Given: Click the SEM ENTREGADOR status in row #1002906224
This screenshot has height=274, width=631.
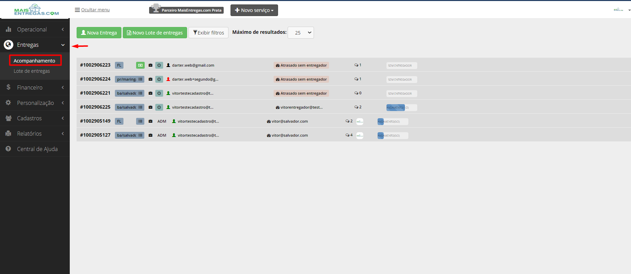Looking at the screenshot, I should [402, 80].
